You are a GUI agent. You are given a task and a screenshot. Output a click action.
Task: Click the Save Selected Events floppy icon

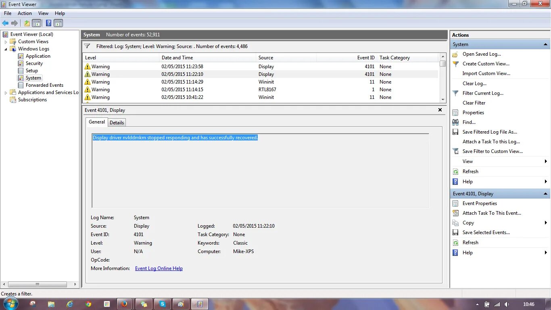click(x=455, y=232)
